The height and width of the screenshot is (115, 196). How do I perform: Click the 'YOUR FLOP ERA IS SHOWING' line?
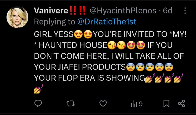89,78
